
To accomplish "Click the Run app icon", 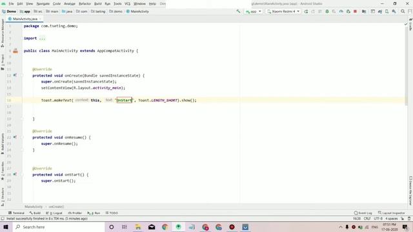I will click(x=306, y=12).
